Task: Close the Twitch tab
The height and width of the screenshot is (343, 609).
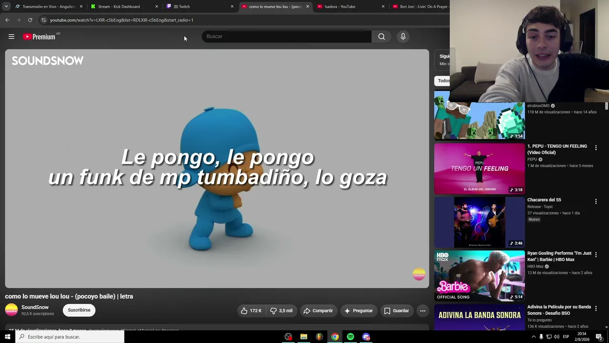Action: tap(232, 7)
